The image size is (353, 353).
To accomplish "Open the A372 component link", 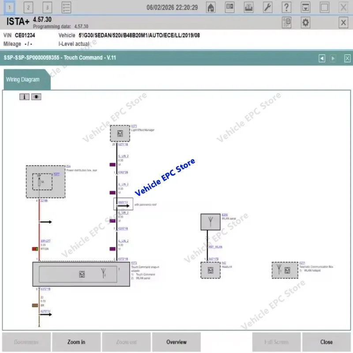I will pos(134,263).
